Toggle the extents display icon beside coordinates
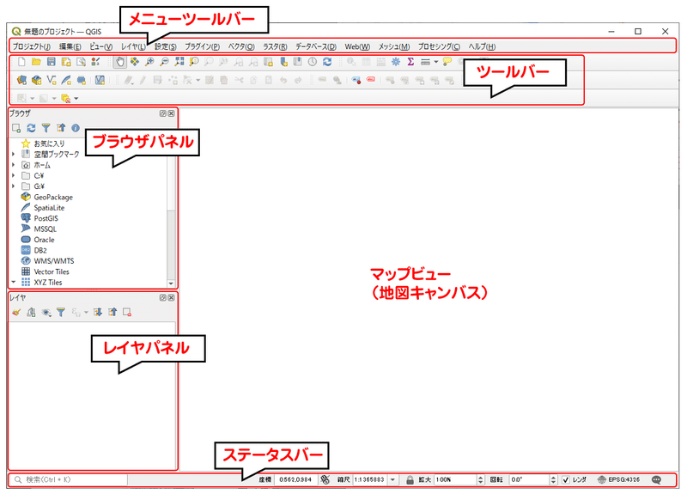The height and width of the screenshot is (494, 687). tap(325, 479)
